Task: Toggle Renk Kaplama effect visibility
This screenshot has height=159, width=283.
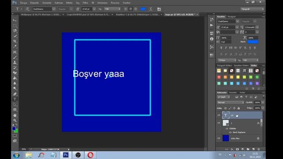Action: click(230, 132)
